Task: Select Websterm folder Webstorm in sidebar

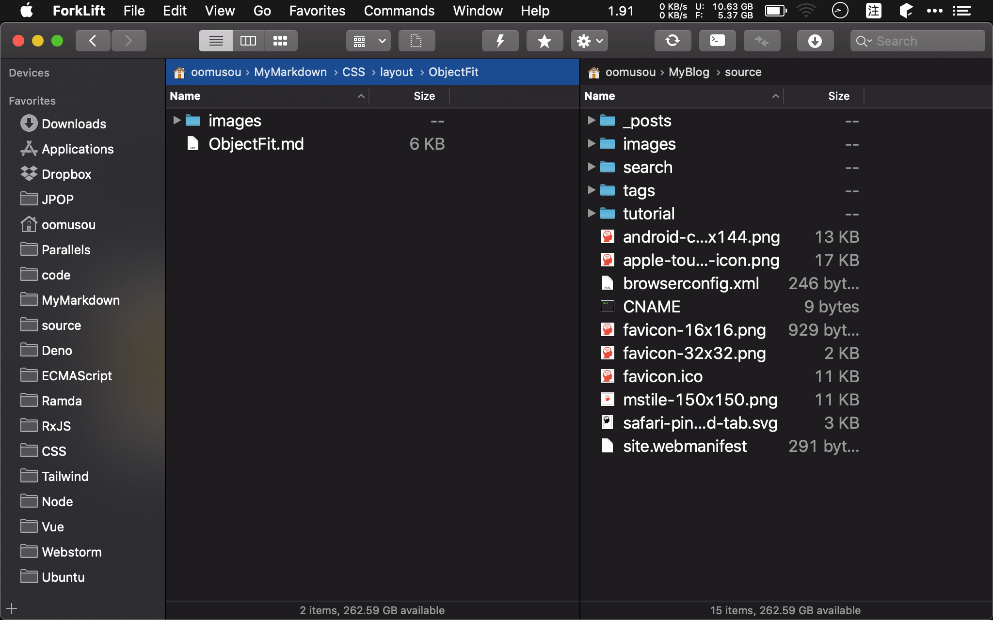Action: pyautogui.click(x=61, y=552)
